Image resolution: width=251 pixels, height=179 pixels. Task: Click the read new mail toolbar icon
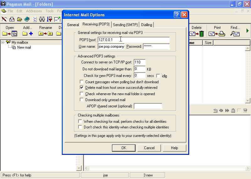[12, 19]
